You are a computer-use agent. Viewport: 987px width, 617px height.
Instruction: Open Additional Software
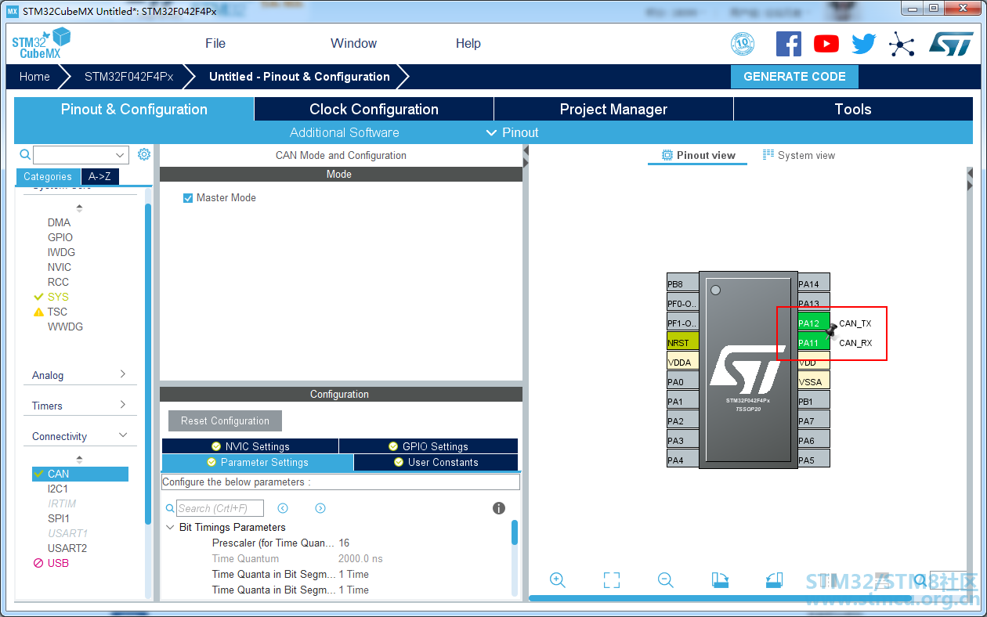pyautogui.click(x=345, y=132)
